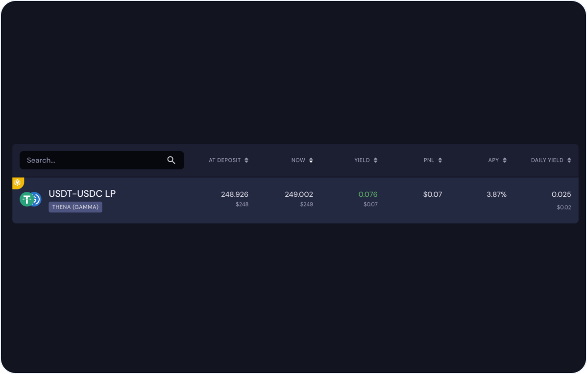
Task: Click the AT DEPOSIT header label
Action: click(224, 160)
